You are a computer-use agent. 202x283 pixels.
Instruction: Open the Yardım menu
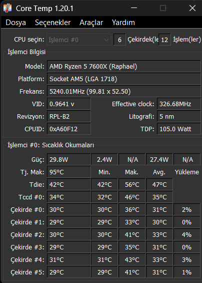coord(123,23)
